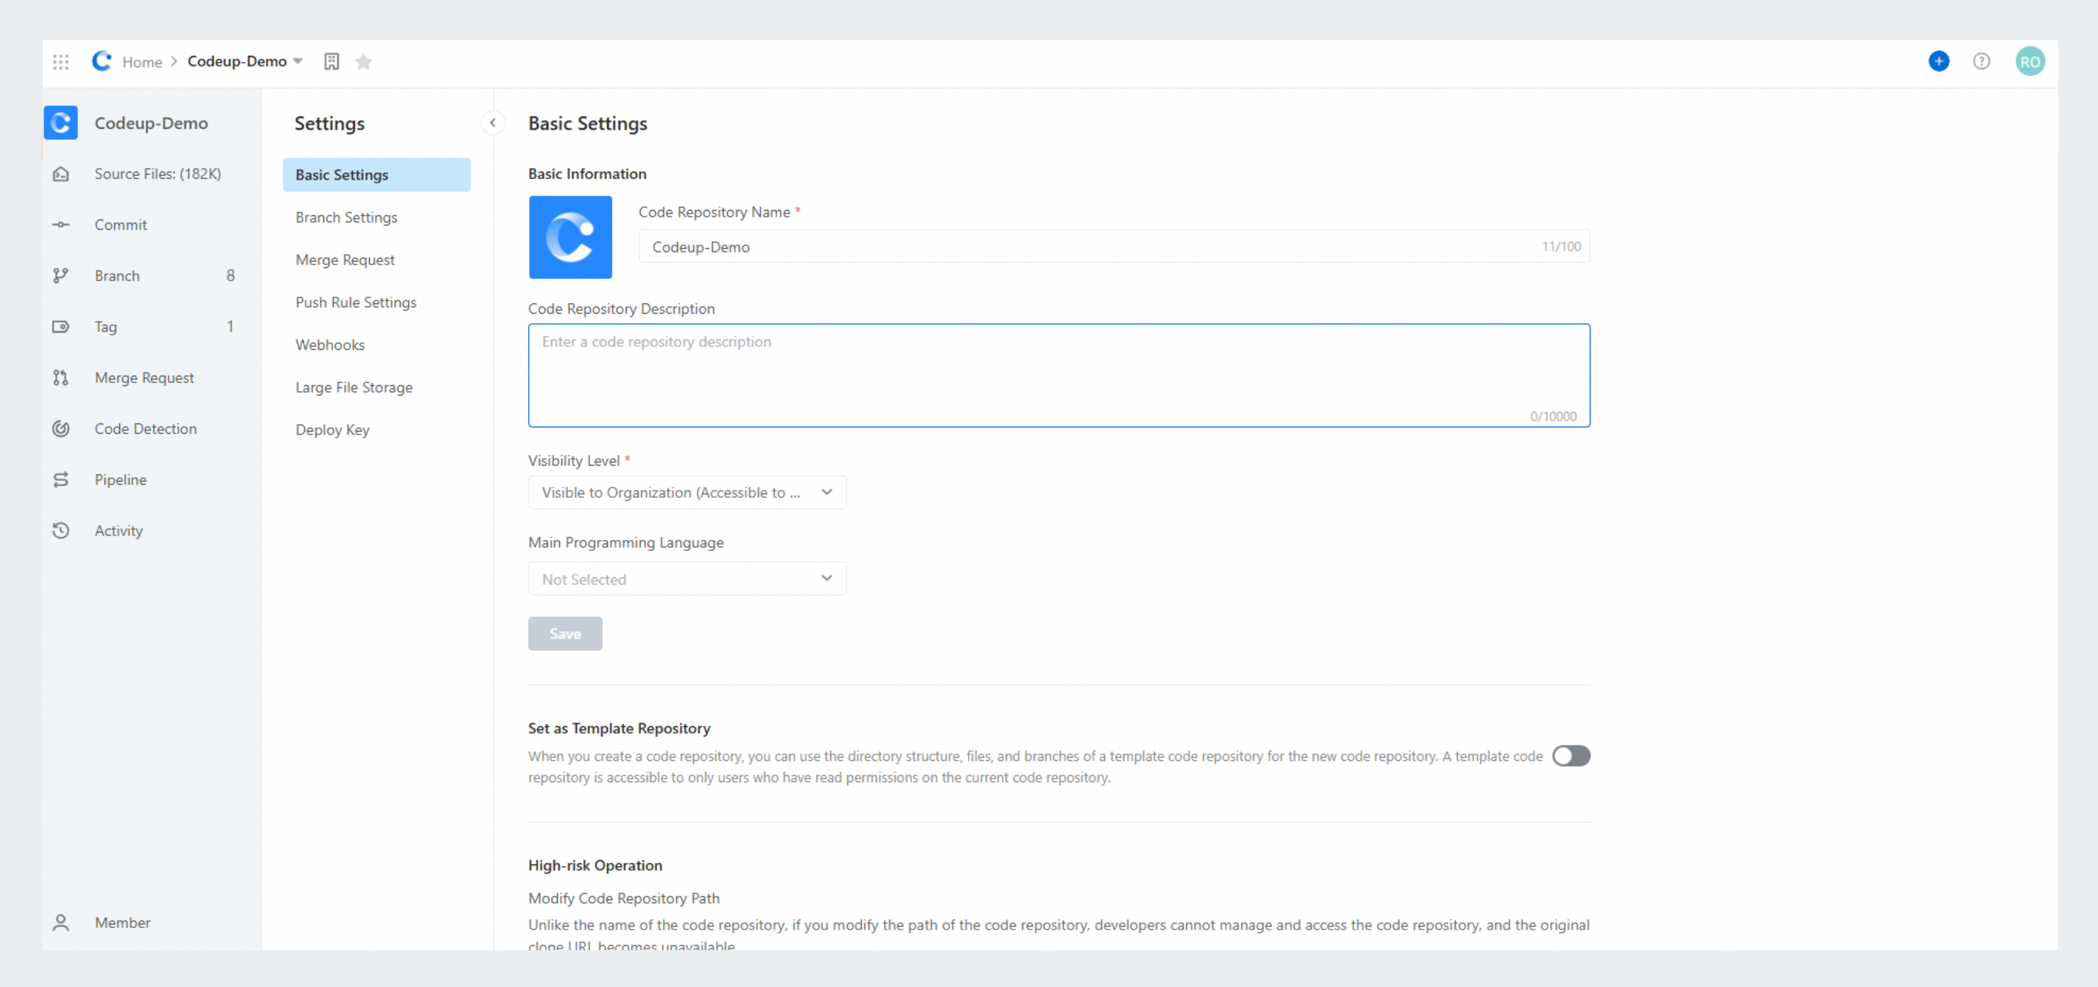Screen dimensions: 2098x987
Task: Focus the Code Repository Description text area
Action: point(1058,376)
